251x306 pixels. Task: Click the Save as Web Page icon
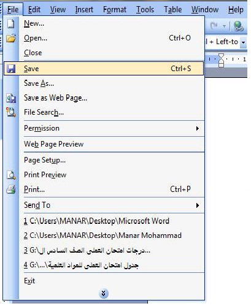pos(11,98)
